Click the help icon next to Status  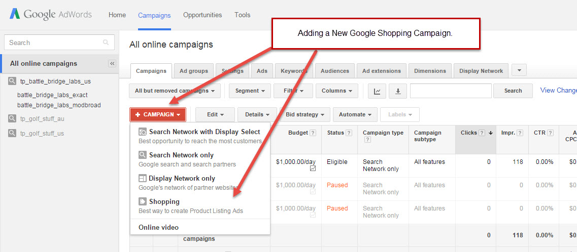(x=349, y=133)
